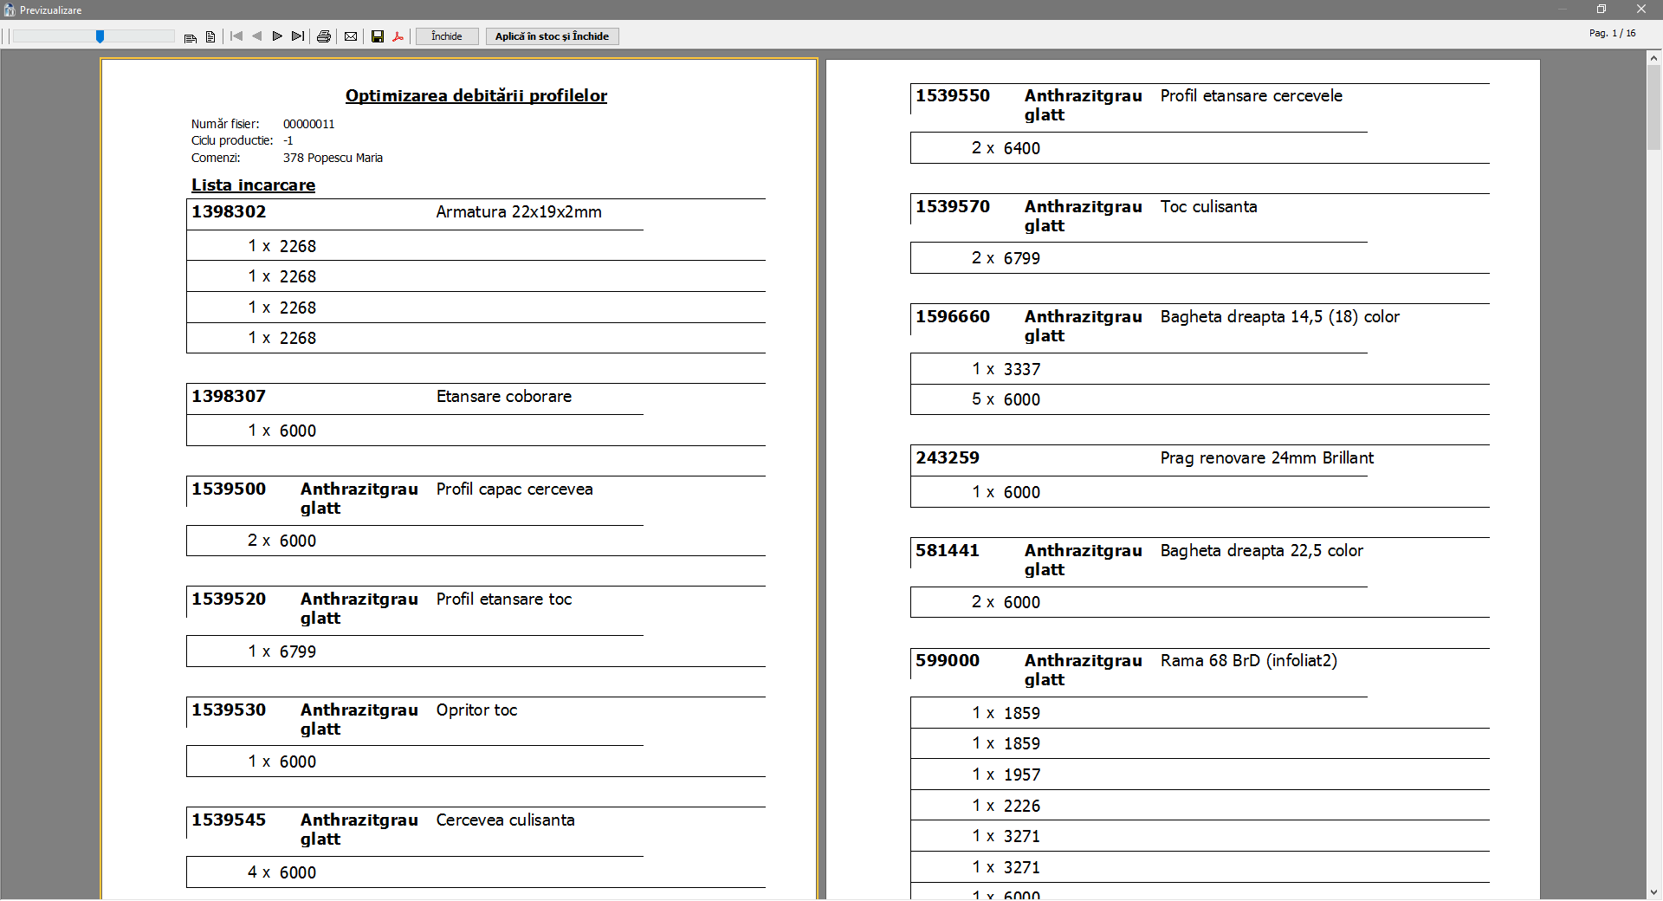Click profile code 1539545
Viewport: 1663px width, 901px height.
229,820
